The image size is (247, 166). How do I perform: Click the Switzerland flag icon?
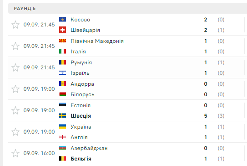point(62,30)
